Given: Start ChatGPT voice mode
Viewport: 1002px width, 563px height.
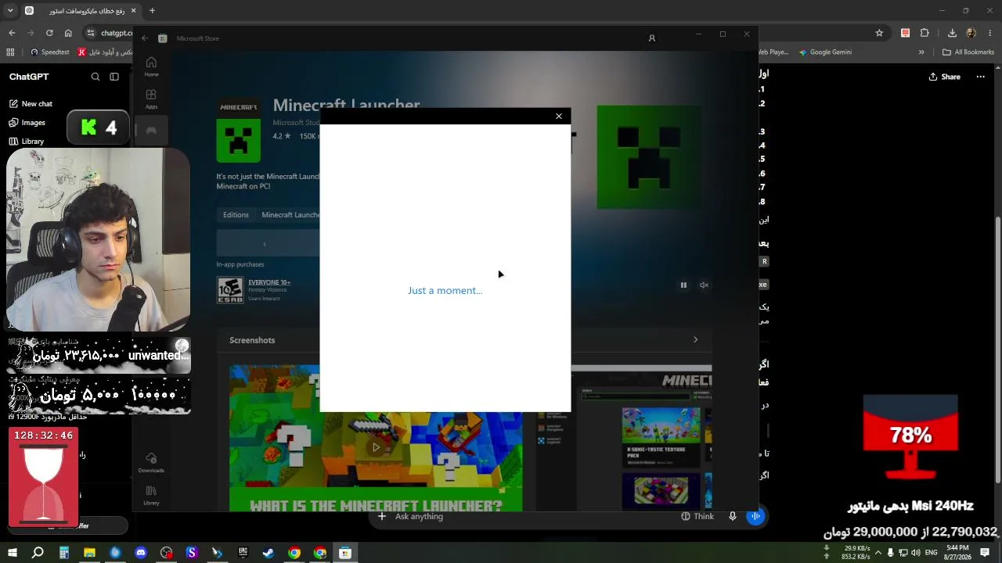Looking at the screenshot, I should [755, 516].
